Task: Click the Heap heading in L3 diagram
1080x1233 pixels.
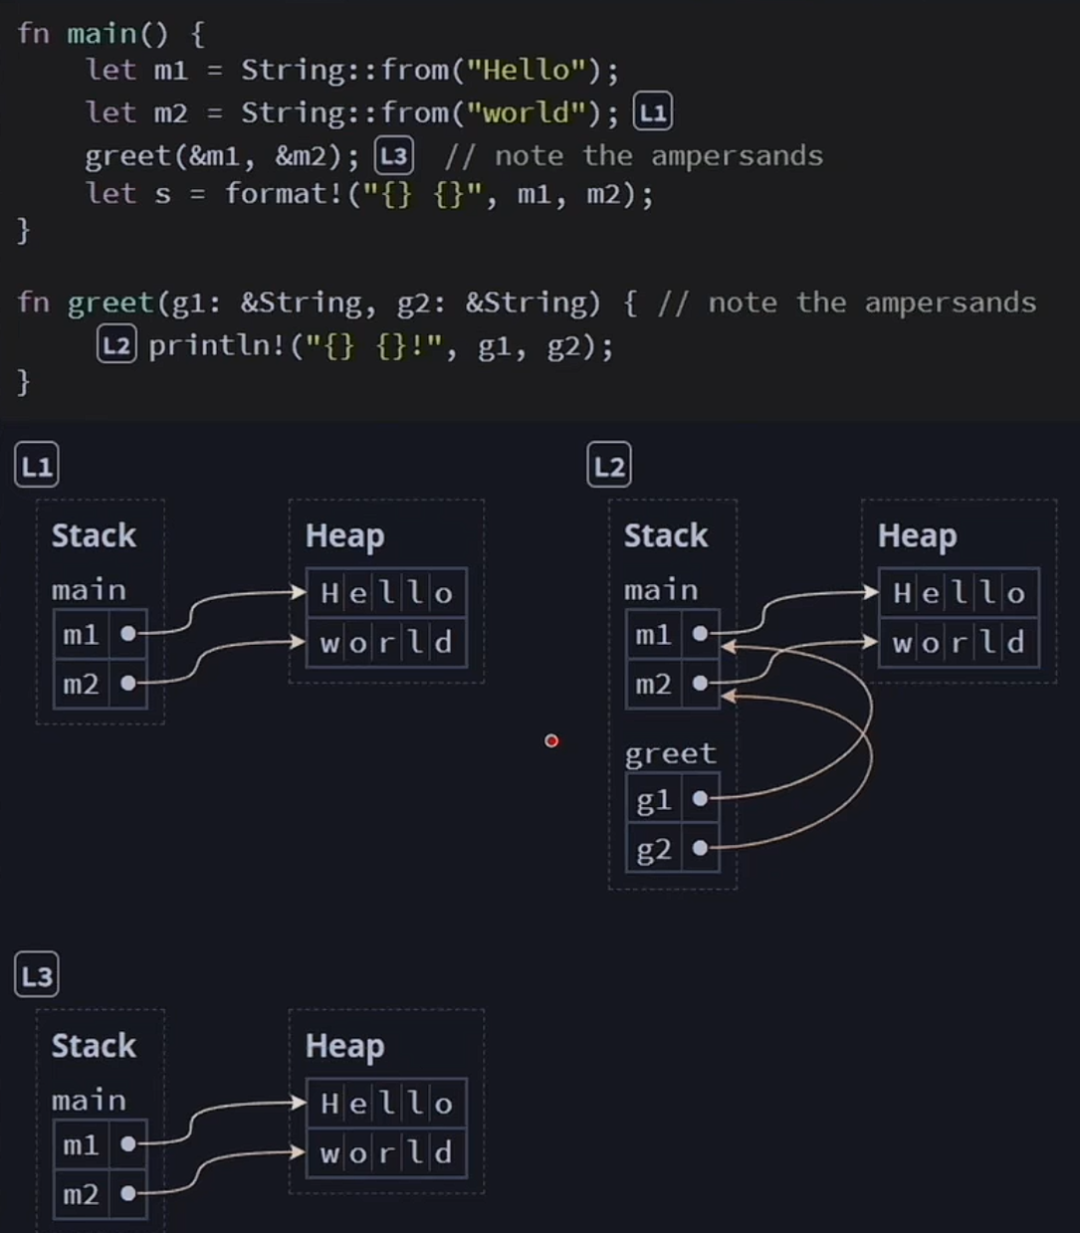Action: (x=344, y=1046)
